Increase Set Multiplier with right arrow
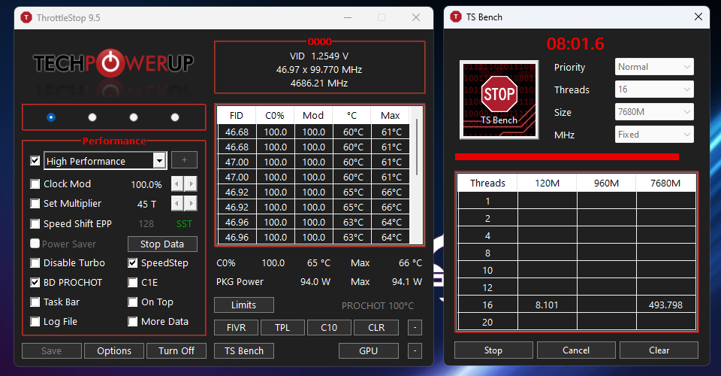This screenshot has width=721, height=376. tap(191, 204)
